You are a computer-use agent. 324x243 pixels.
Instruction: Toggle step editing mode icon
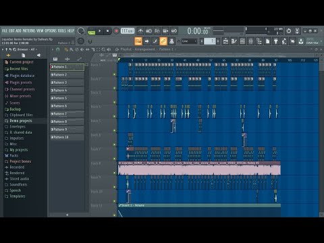click(155, 41)
